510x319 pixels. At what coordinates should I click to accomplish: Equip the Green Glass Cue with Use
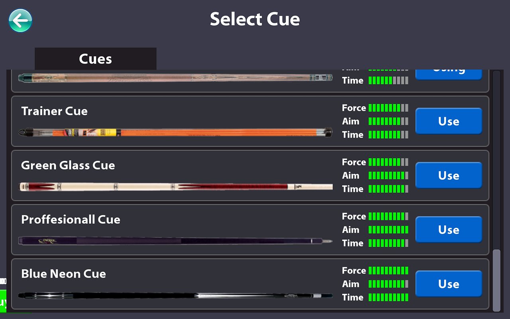[449, 175]
